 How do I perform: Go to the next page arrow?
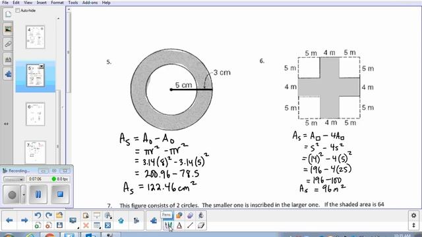click(24, 221)
